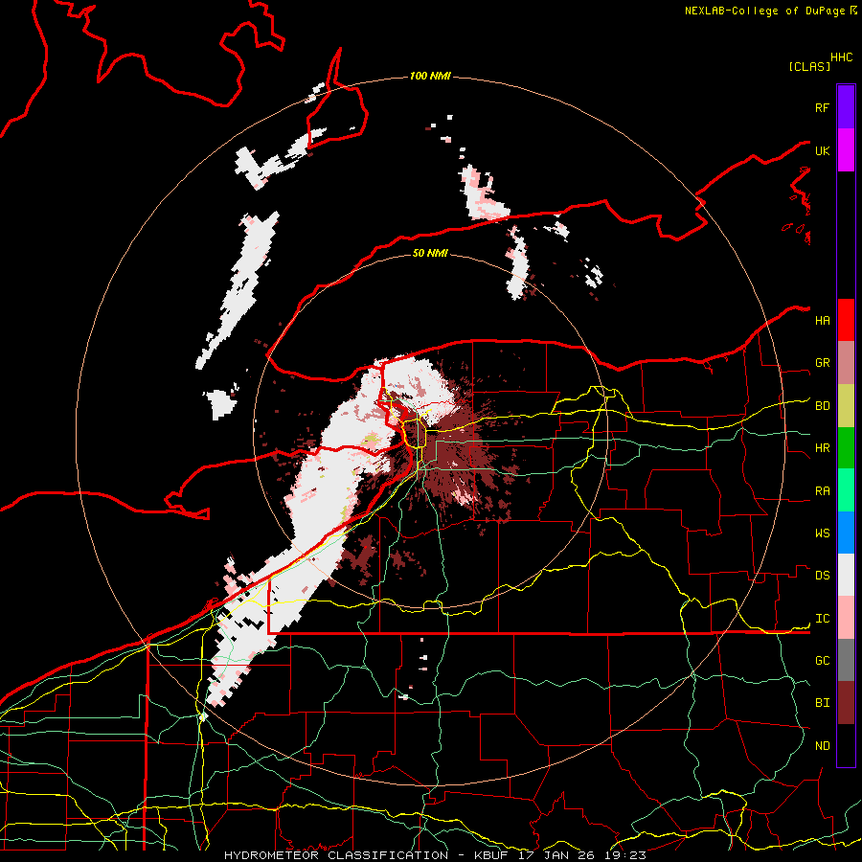Click the HA red legend color block

pyautogui.click(x=846, y=320)
